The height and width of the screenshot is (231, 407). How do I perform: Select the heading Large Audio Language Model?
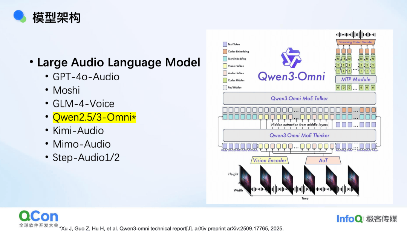(119, 62)
